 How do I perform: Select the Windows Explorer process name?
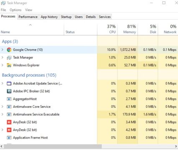tap(26, 65)
